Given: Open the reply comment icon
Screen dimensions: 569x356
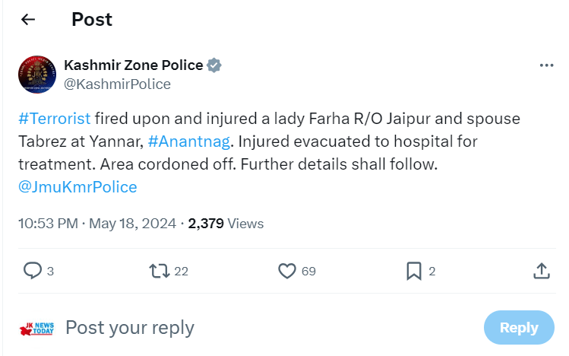Looking at the screenshot, I should pos(33,271).
